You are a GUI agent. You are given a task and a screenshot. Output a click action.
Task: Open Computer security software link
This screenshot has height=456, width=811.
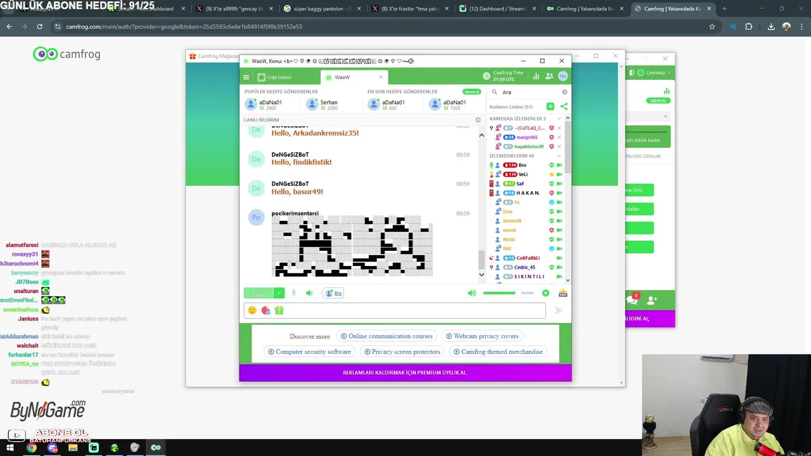point(309,351)
